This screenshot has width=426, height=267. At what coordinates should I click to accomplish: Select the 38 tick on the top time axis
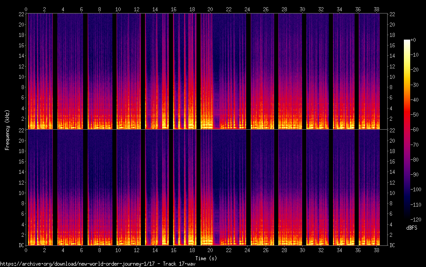click(376, 9)
